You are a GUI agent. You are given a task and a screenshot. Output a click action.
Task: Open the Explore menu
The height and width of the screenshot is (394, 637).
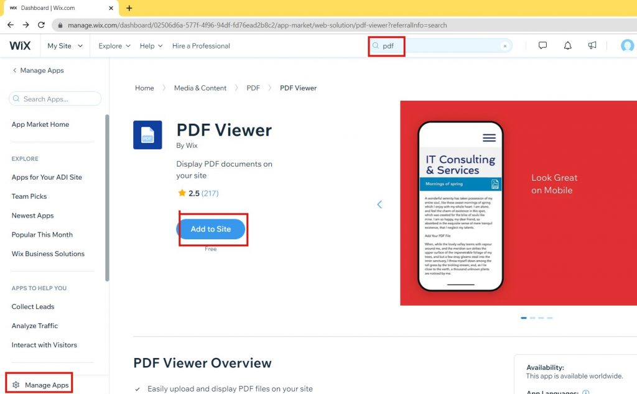click(x=114, y=46)
